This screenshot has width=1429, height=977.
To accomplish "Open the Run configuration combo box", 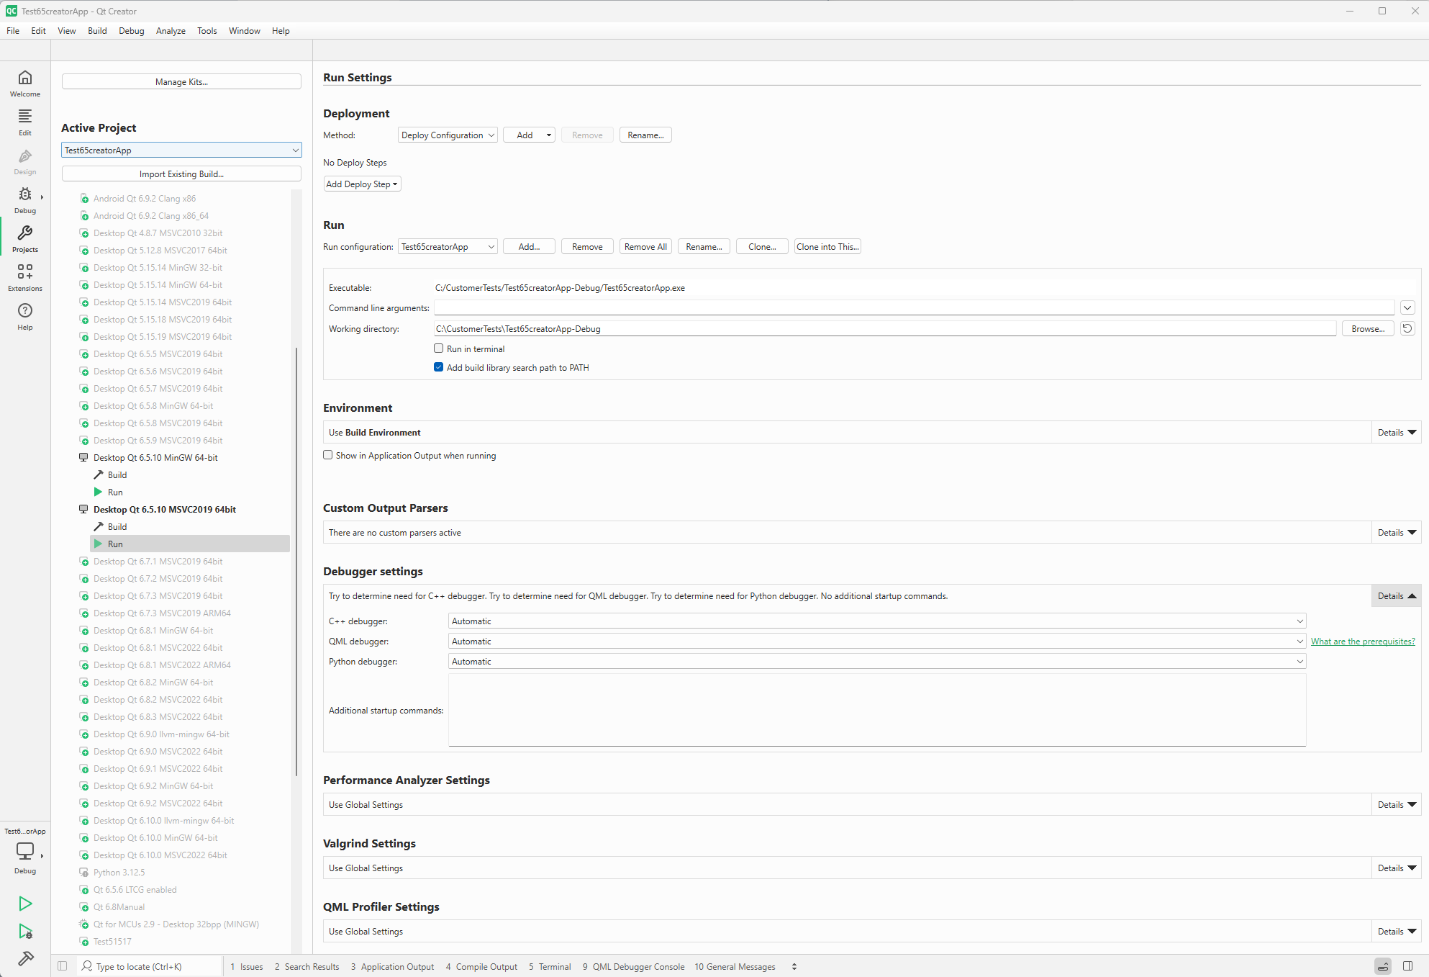I will (448, 247).
